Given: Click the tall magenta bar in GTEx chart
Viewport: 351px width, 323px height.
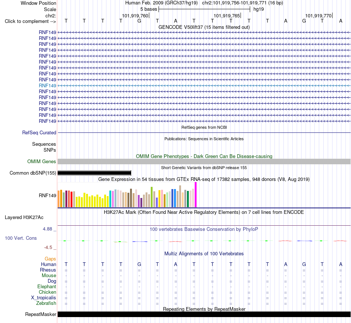Looking at the screenshot, I should click(196, 195).
